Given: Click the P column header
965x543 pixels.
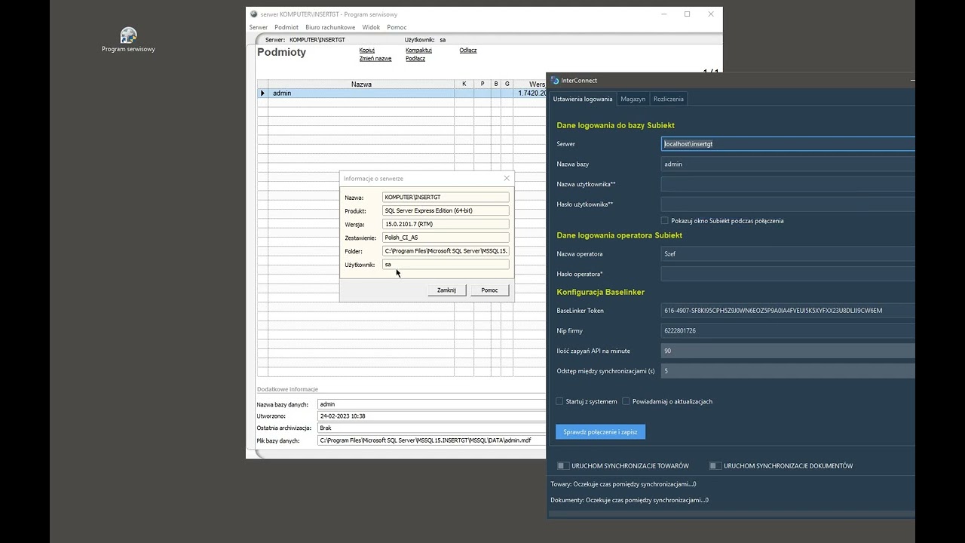Looking at the screenshot, I should 482,84.
